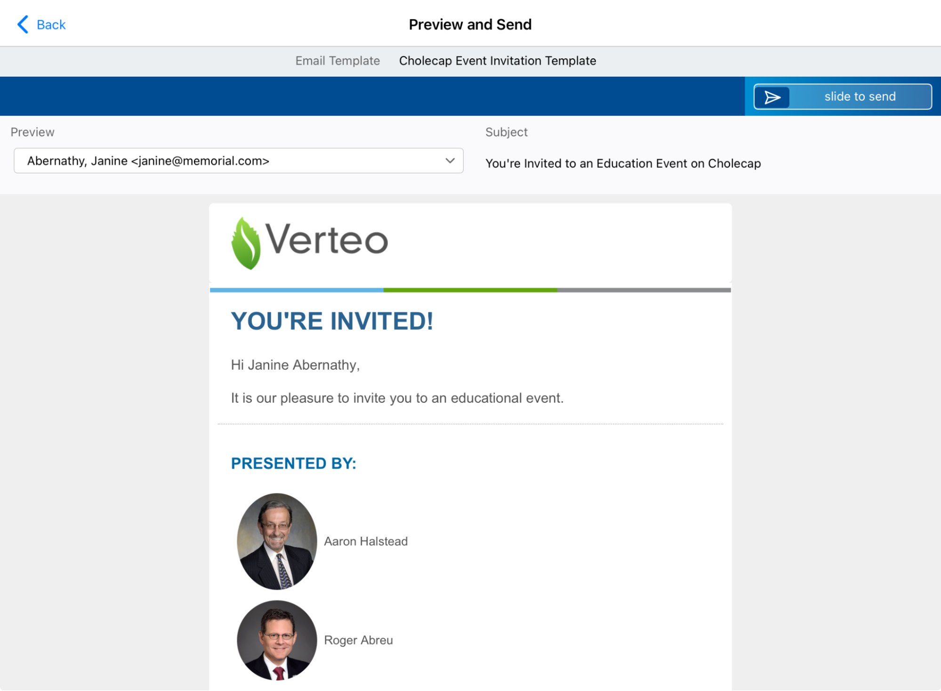Click the Cholecap Event Invitation Template name
This screenshot has height=691, width=941.
(x=498, y=61)
